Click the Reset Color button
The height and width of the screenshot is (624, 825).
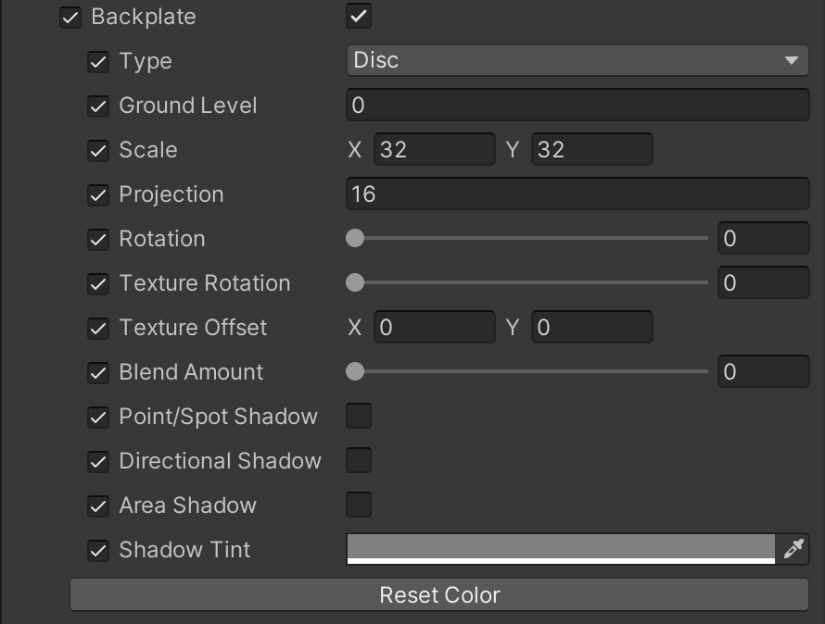[439, 595]
